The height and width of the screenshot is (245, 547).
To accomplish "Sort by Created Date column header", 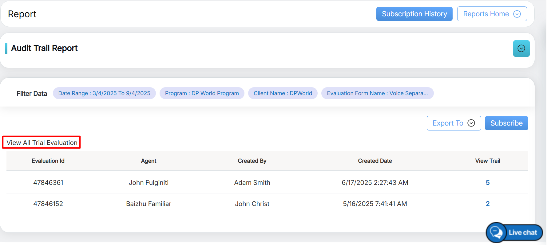I will 375,161.
